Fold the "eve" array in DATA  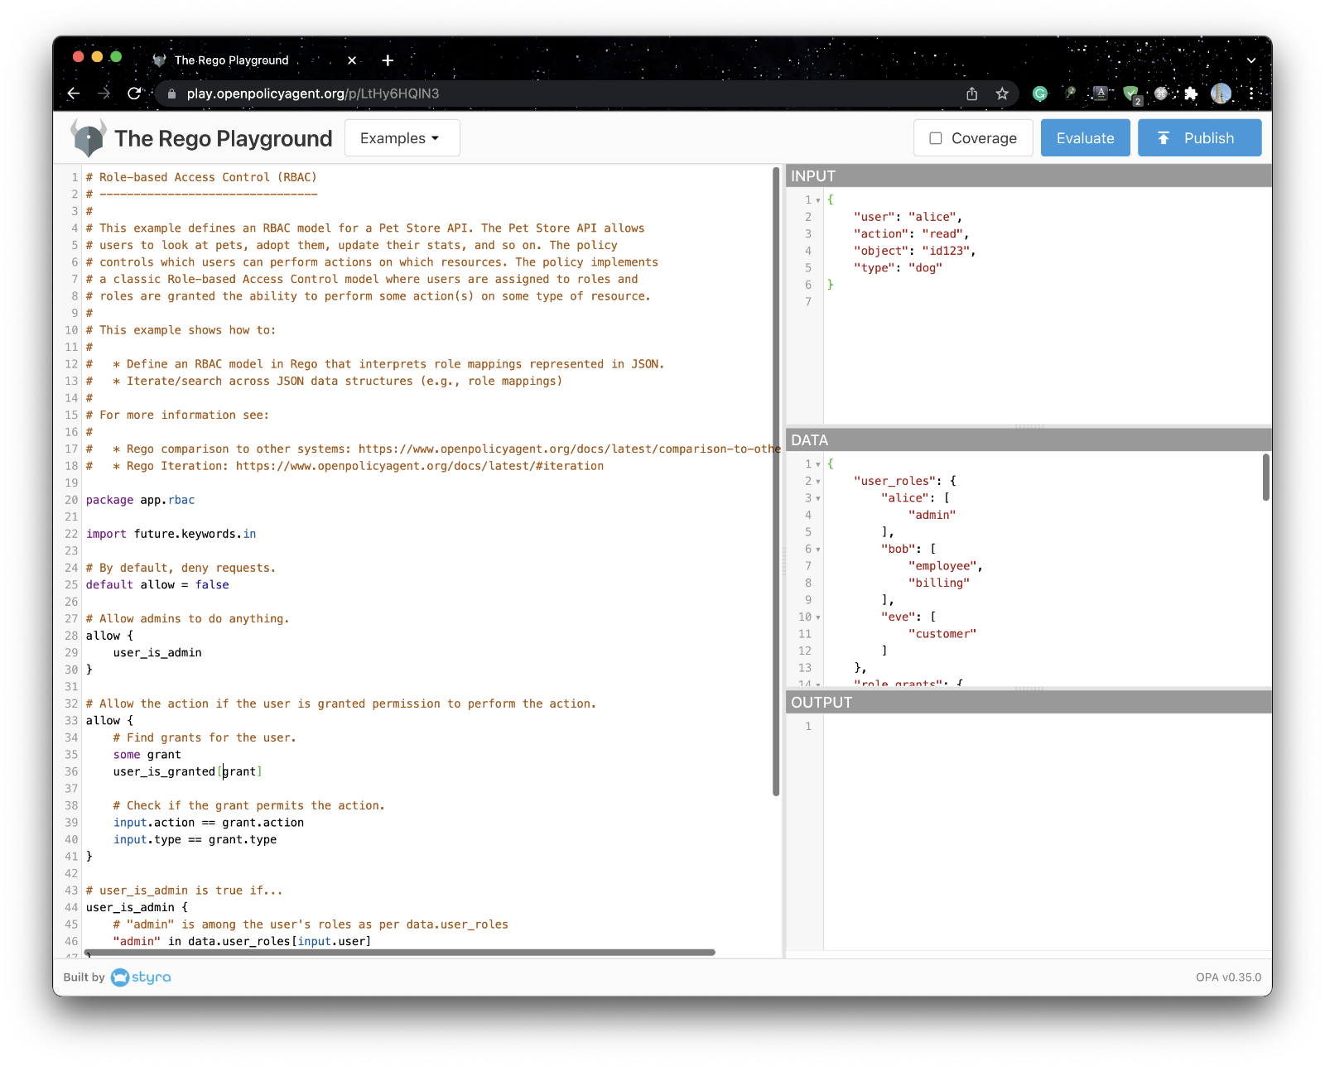tap(818, 617)
